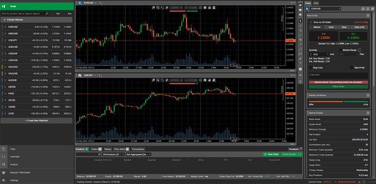Screen dimensions: 376x184
Task: Open settings gear in Order panel
Action: [373, 9]
